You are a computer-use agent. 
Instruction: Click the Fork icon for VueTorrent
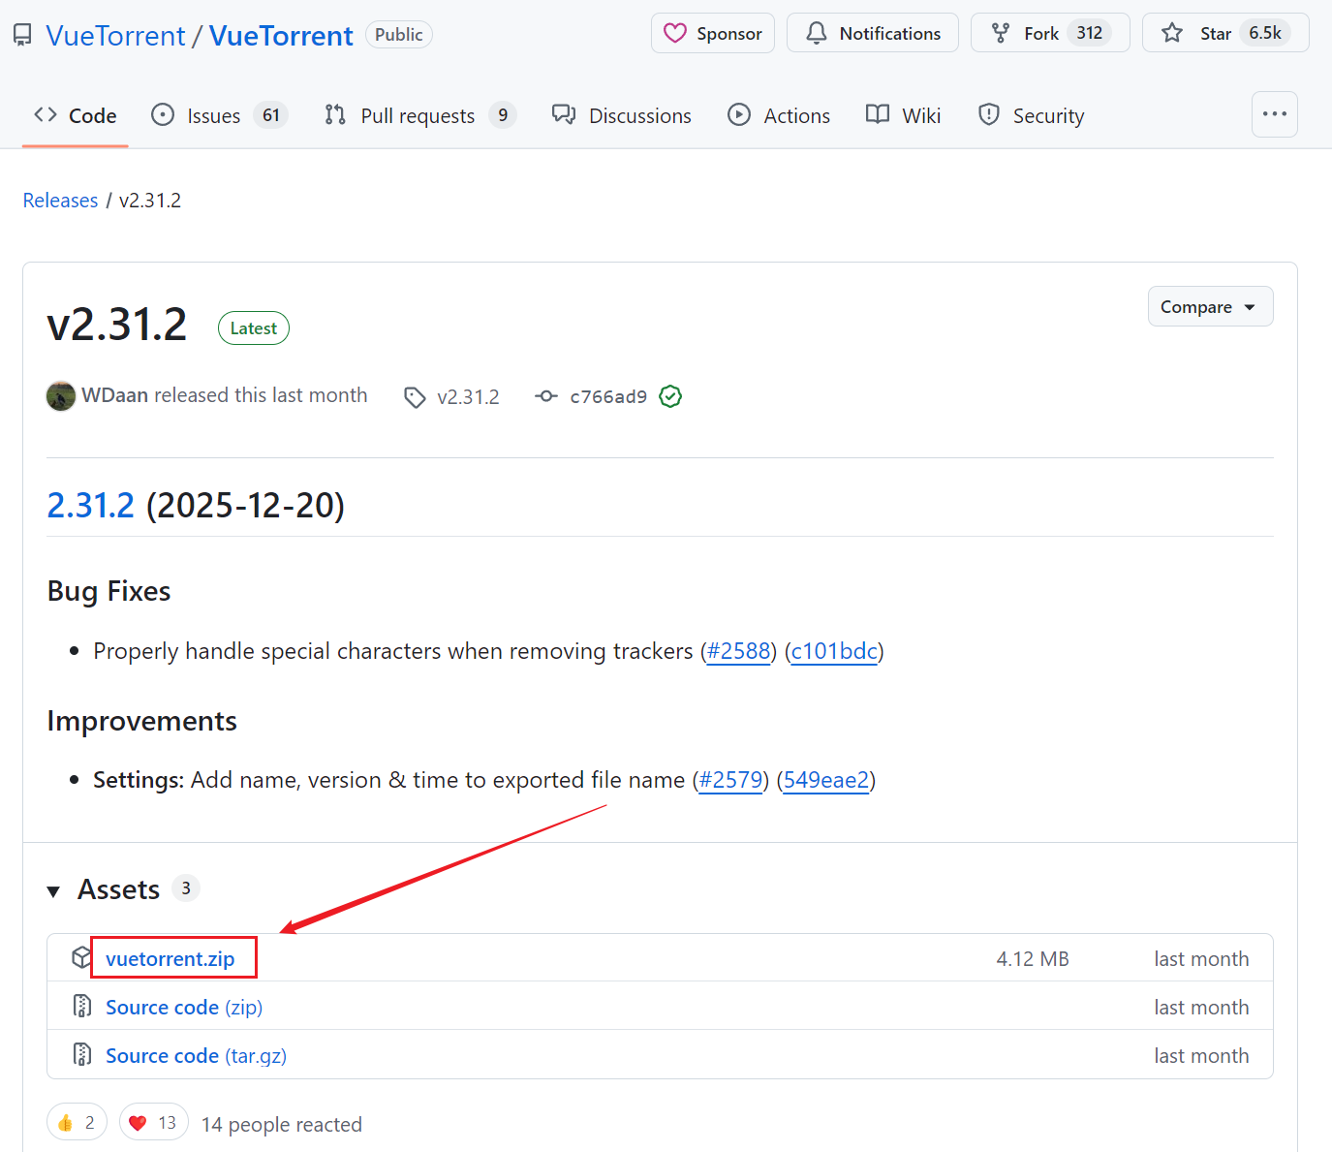(999, 32)
